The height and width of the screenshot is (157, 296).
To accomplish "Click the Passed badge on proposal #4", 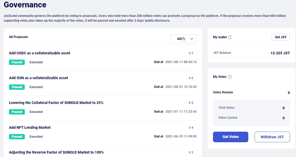I will click(17, 137).
